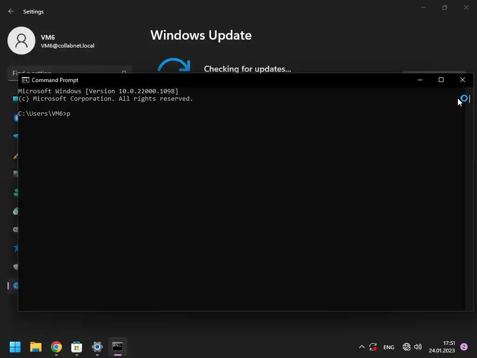The height and width of the screenshot is (358, 477).
Task: Open network globe tray icon
Action: (406, 347)
